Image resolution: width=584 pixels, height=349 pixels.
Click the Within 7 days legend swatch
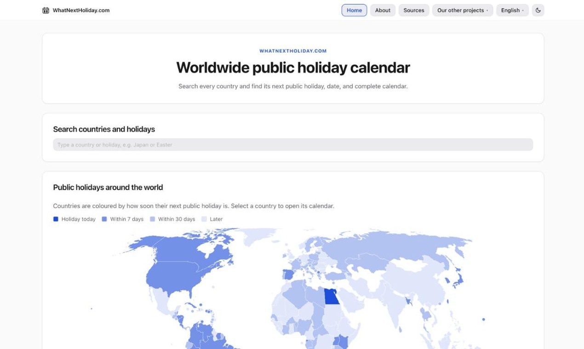click(x=104, y=219)
